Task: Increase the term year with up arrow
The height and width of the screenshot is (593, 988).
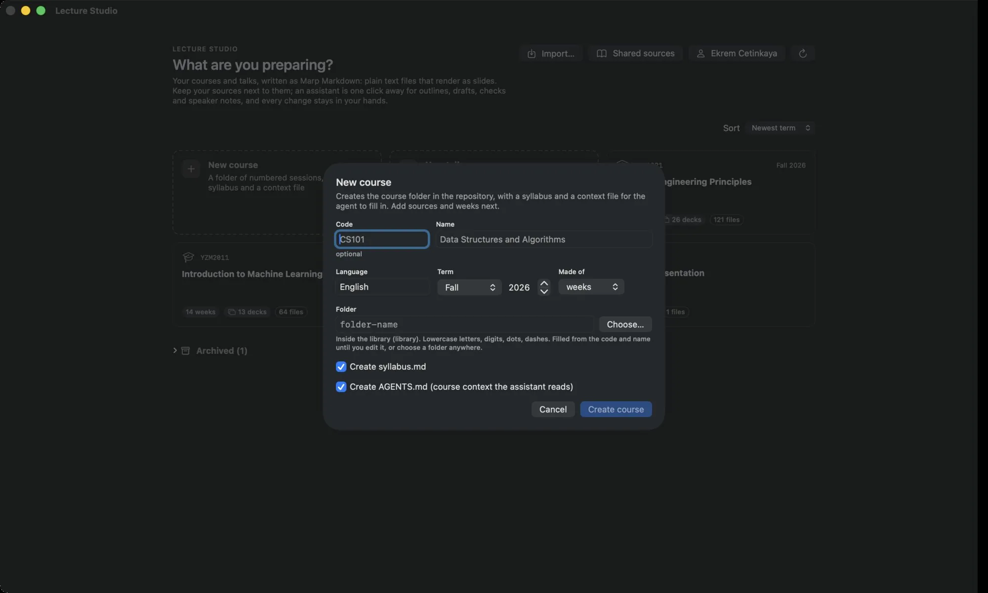Action: (x=544, y=283)
